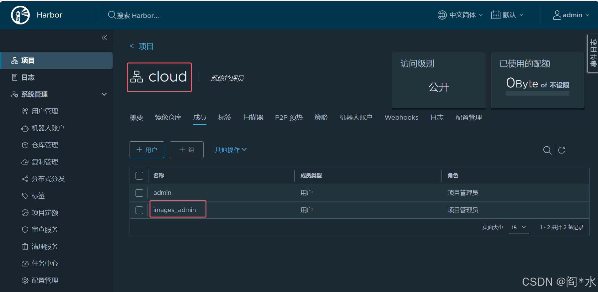Click the globe language icon
The height and width of the screenshot is (292, 598).
pyautogui.click(x=442, y=15)
